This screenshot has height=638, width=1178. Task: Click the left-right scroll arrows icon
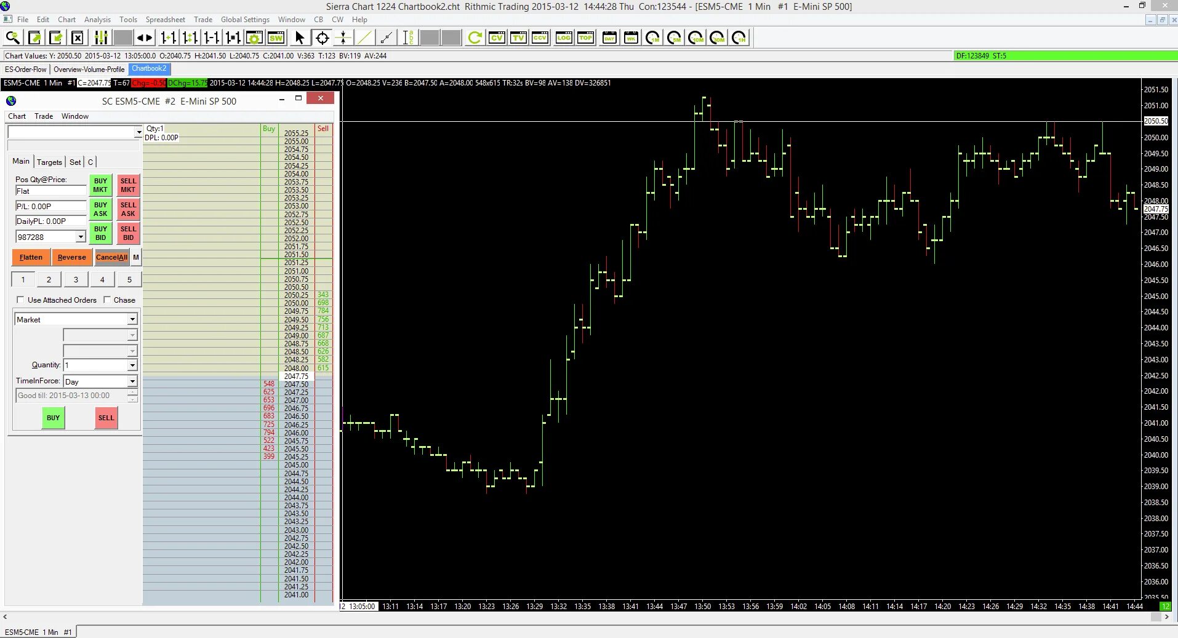[x=145, y=38]
